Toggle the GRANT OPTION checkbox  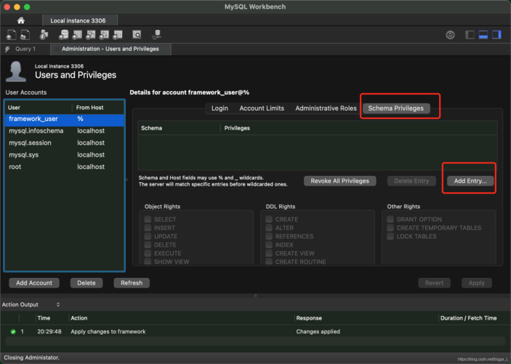[x=390, y=219]
